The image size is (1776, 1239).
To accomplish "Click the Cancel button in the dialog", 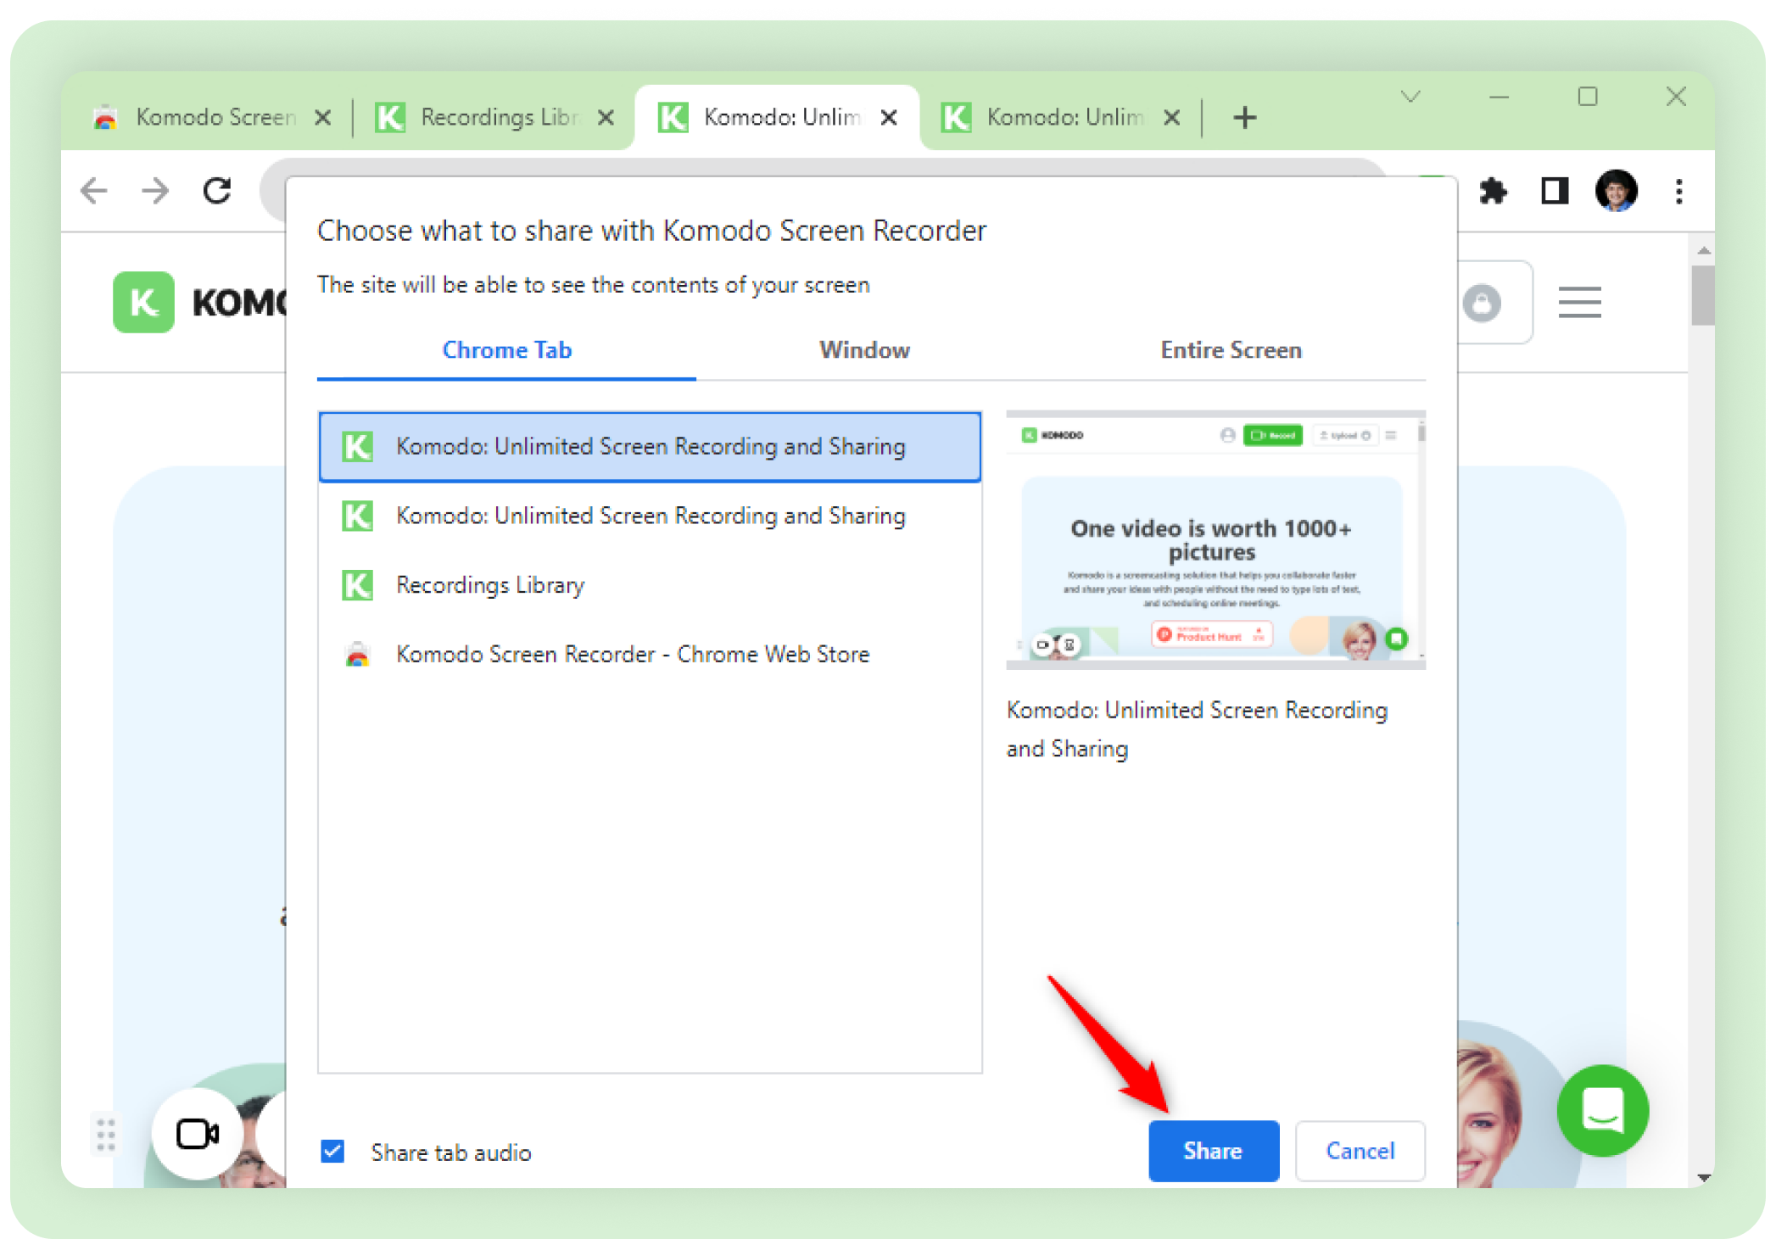I will [x=1360, y=1150].
